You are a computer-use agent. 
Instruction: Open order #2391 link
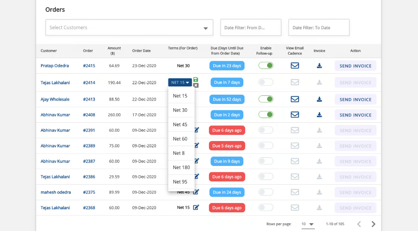tap(89, 130)
